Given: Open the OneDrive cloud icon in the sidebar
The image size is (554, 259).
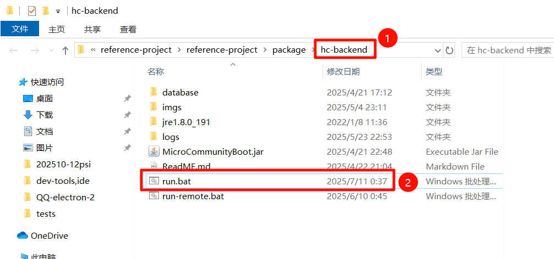Looking at the screenshot, I should [x=23, y=235].
